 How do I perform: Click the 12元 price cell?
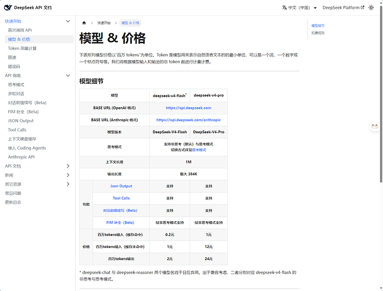(x=209, y=247)
